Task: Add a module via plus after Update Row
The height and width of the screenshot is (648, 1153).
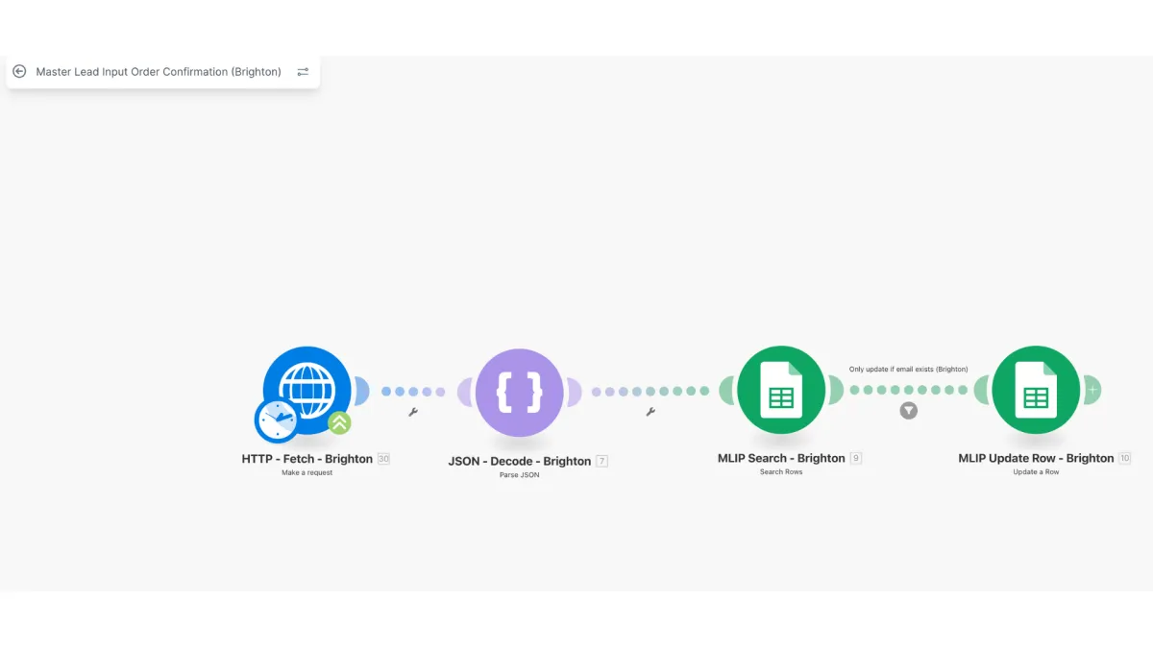Action: click(1092, 390)
